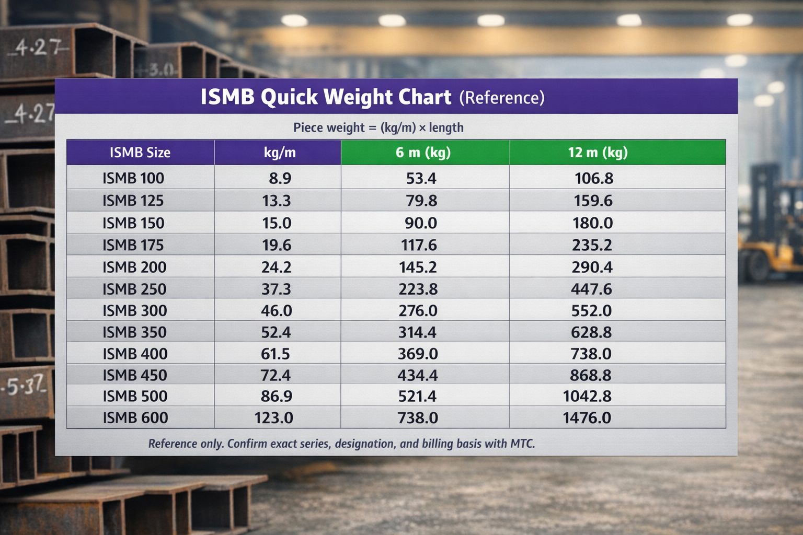Click the 290.4 cell for ISMB 200

(x=592, y=267)
